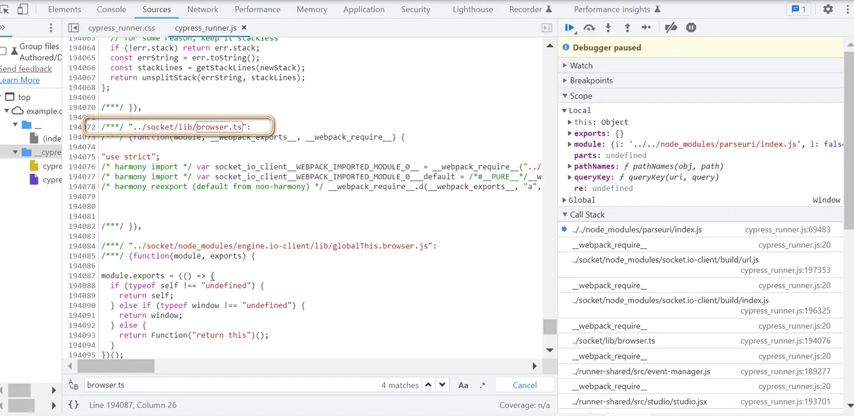Switch to the Lighthouse tab
854x416 pixels.
click(x=473, y=9)
